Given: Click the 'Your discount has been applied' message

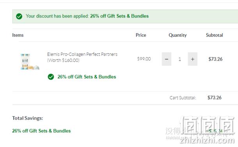Looking at the screenshot, I should coord(57,16).
